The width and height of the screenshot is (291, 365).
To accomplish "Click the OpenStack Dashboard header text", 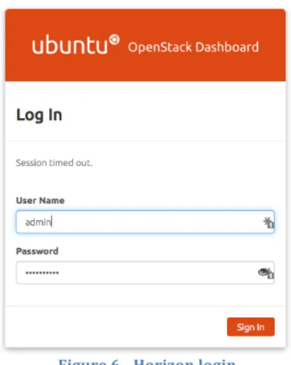I will point(193,47).
